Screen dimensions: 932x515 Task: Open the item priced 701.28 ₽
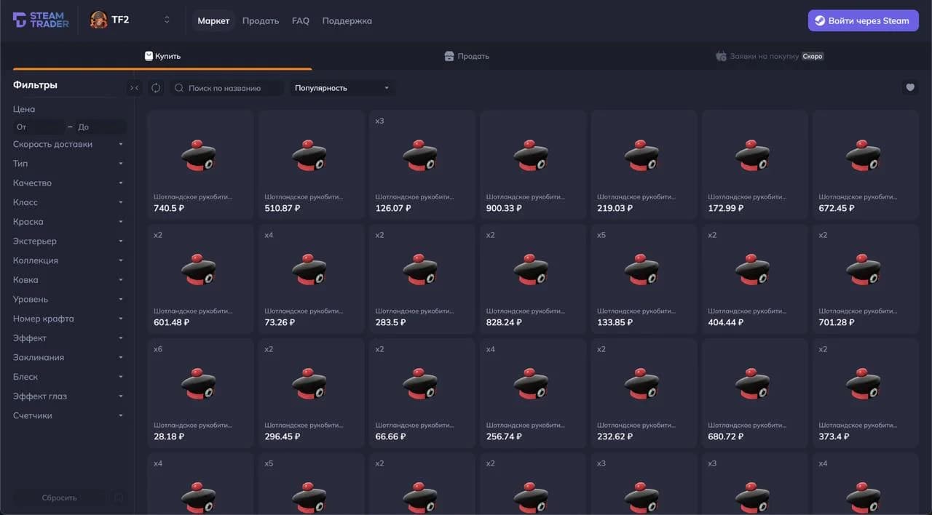point(866,279)
